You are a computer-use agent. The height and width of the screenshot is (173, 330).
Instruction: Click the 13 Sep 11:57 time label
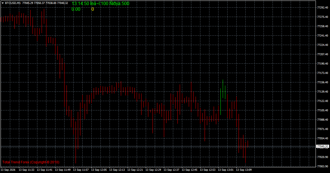81,170
